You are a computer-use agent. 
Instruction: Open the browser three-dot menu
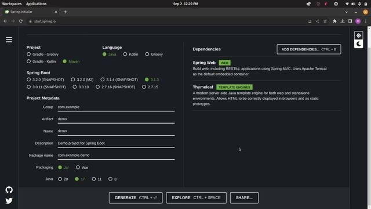coord(366,21)
